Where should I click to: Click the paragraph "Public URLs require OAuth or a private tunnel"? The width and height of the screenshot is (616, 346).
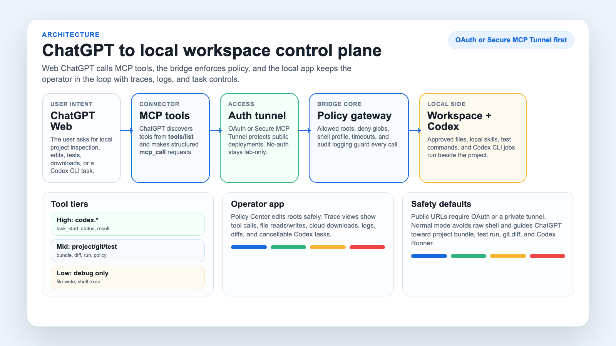click(x=487, y=230)
